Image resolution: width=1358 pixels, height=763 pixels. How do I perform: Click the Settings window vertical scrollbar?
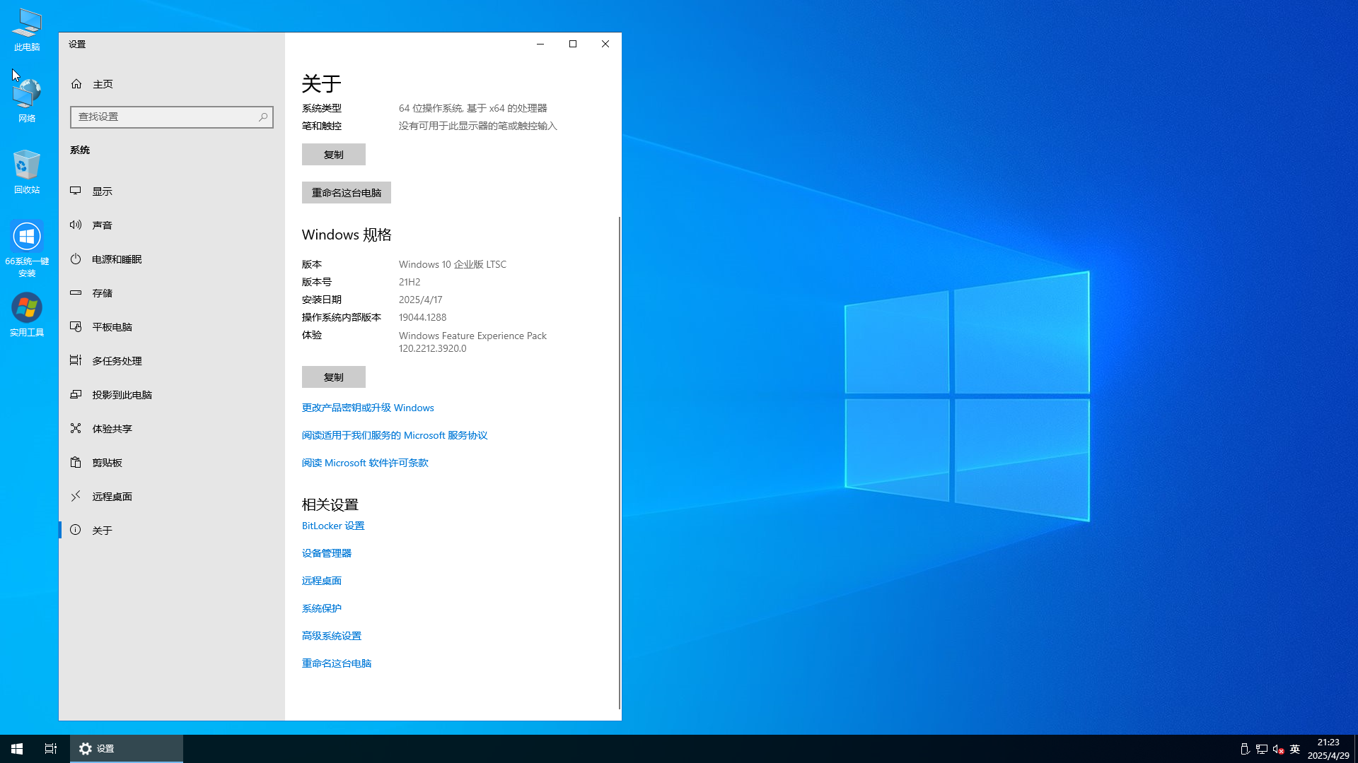620,463
